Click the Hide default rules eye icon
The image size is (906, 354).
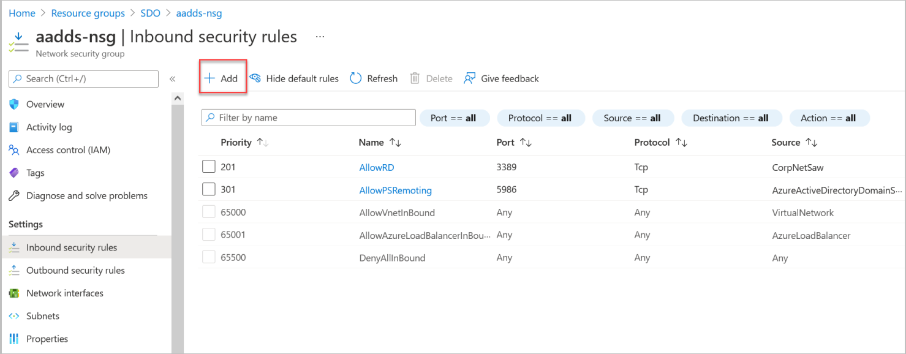255,78
